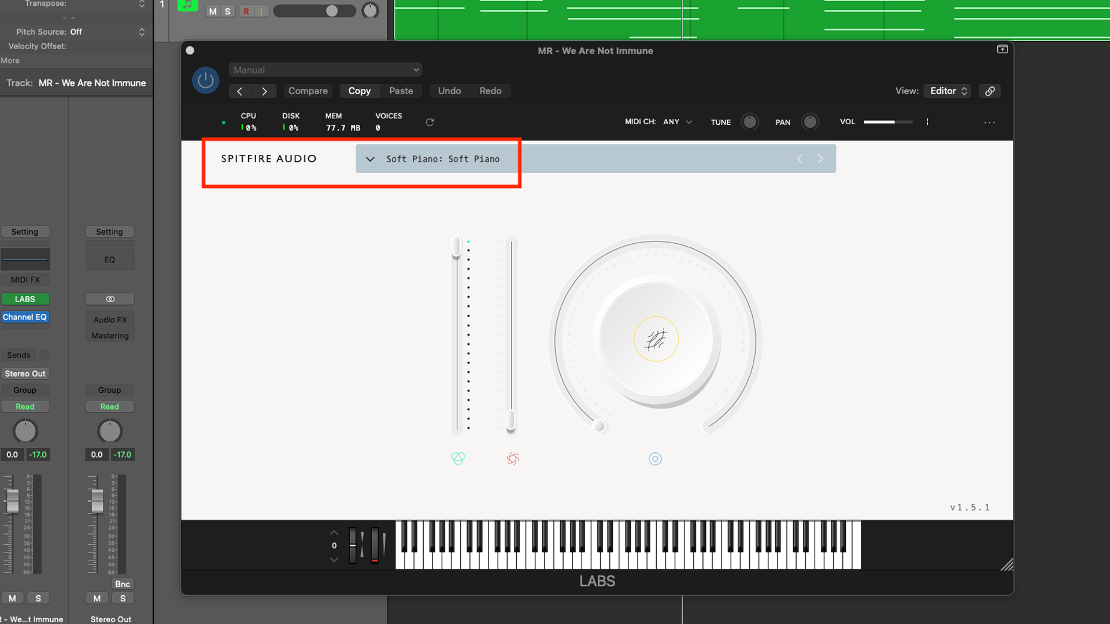Click the reverb icon below the big knob

click(x=655, y=459)
